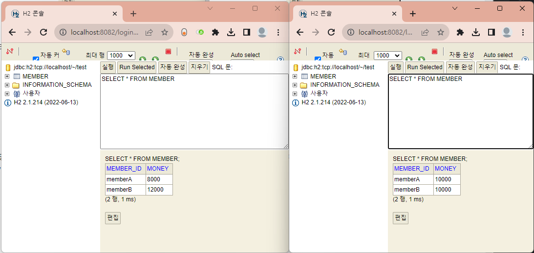Click Run Selected in right console
Image resolution: width=534 pixels, height=253 pixels.
click(x=425, y=67)
